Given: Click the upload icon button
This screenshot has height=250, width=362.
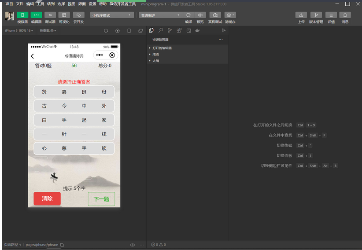Looking at the screenshot, I should tap(301, 15).
